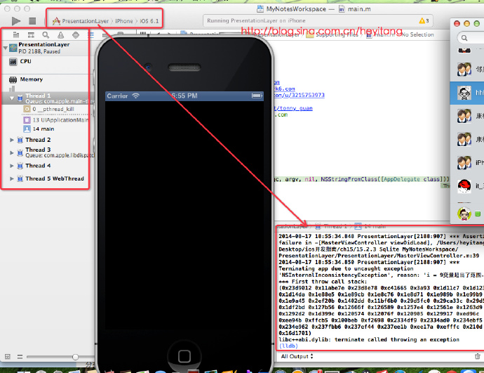Screen dimensions: 484x373
Task: Click the cartoon avatar at chat window bottom
Action: coord(464,214)
